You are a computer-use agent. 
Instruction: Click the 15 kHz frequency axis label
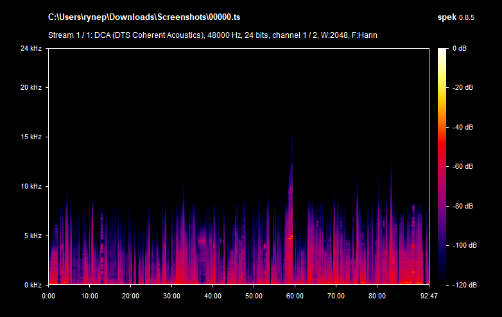click(31, 137)
